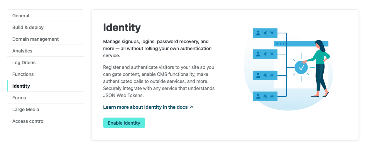Select Functions in the sidebar
The width and height of the screenshot is (365, 163).
pyautogui.click(x=45, y=74)
